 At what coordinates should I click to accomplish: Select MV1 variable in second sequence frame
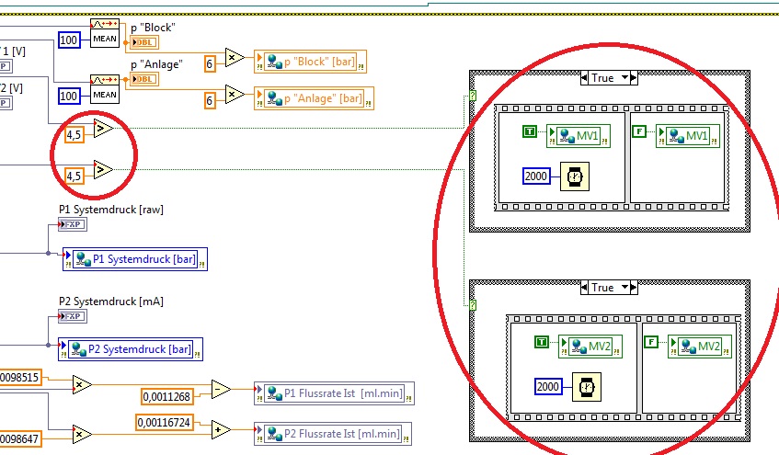point(688,136)
